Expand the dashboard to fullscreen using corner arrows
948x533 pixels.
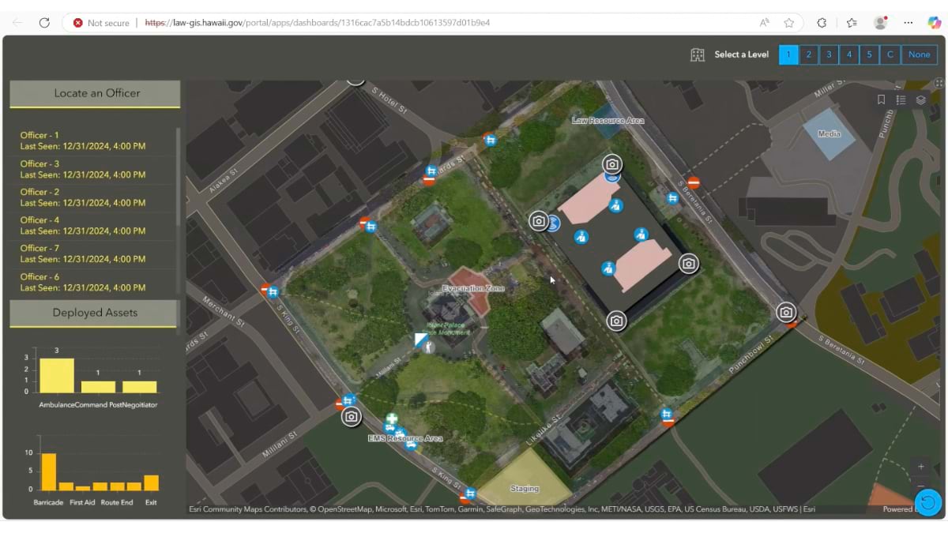[x=939, y=83]
